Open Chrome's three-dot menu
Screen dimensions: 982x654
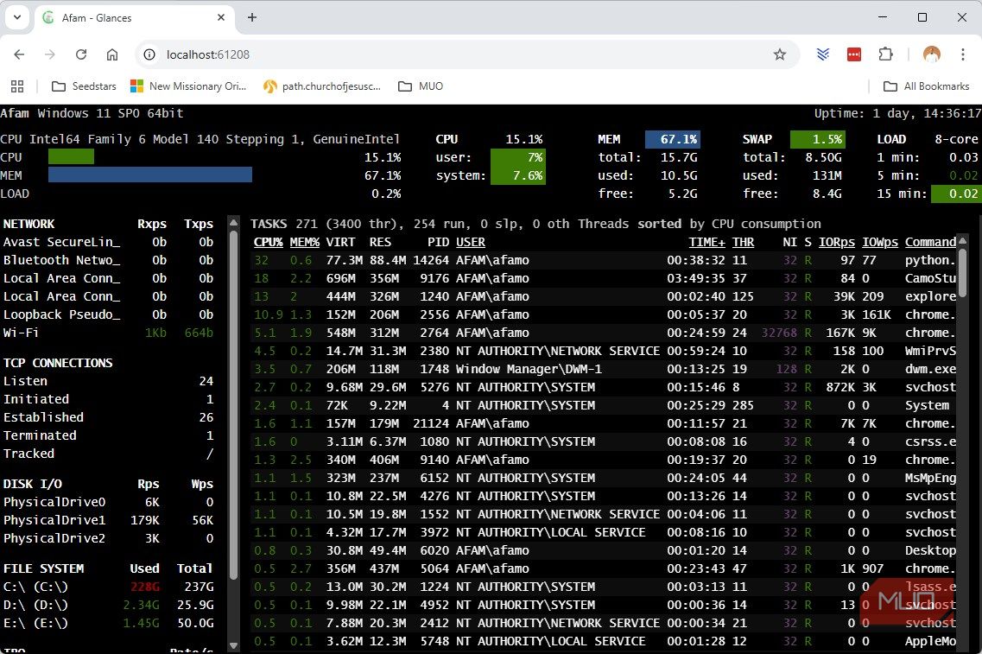(963, 54)
